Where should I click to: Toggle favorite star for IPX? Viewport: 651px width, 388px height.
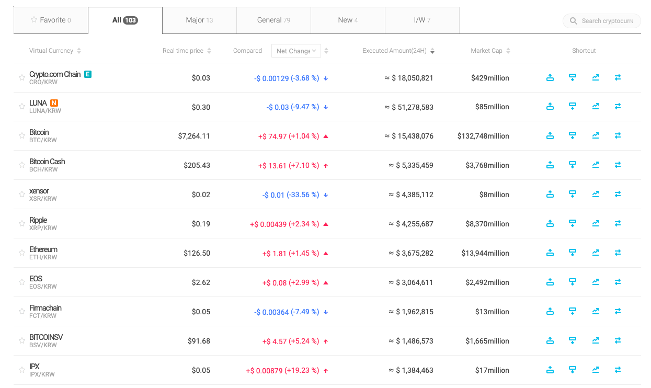click(22, 370)
